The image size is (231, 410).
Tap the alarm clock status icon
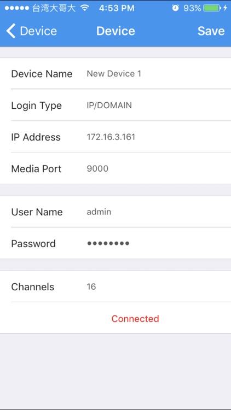coord(175,8)
